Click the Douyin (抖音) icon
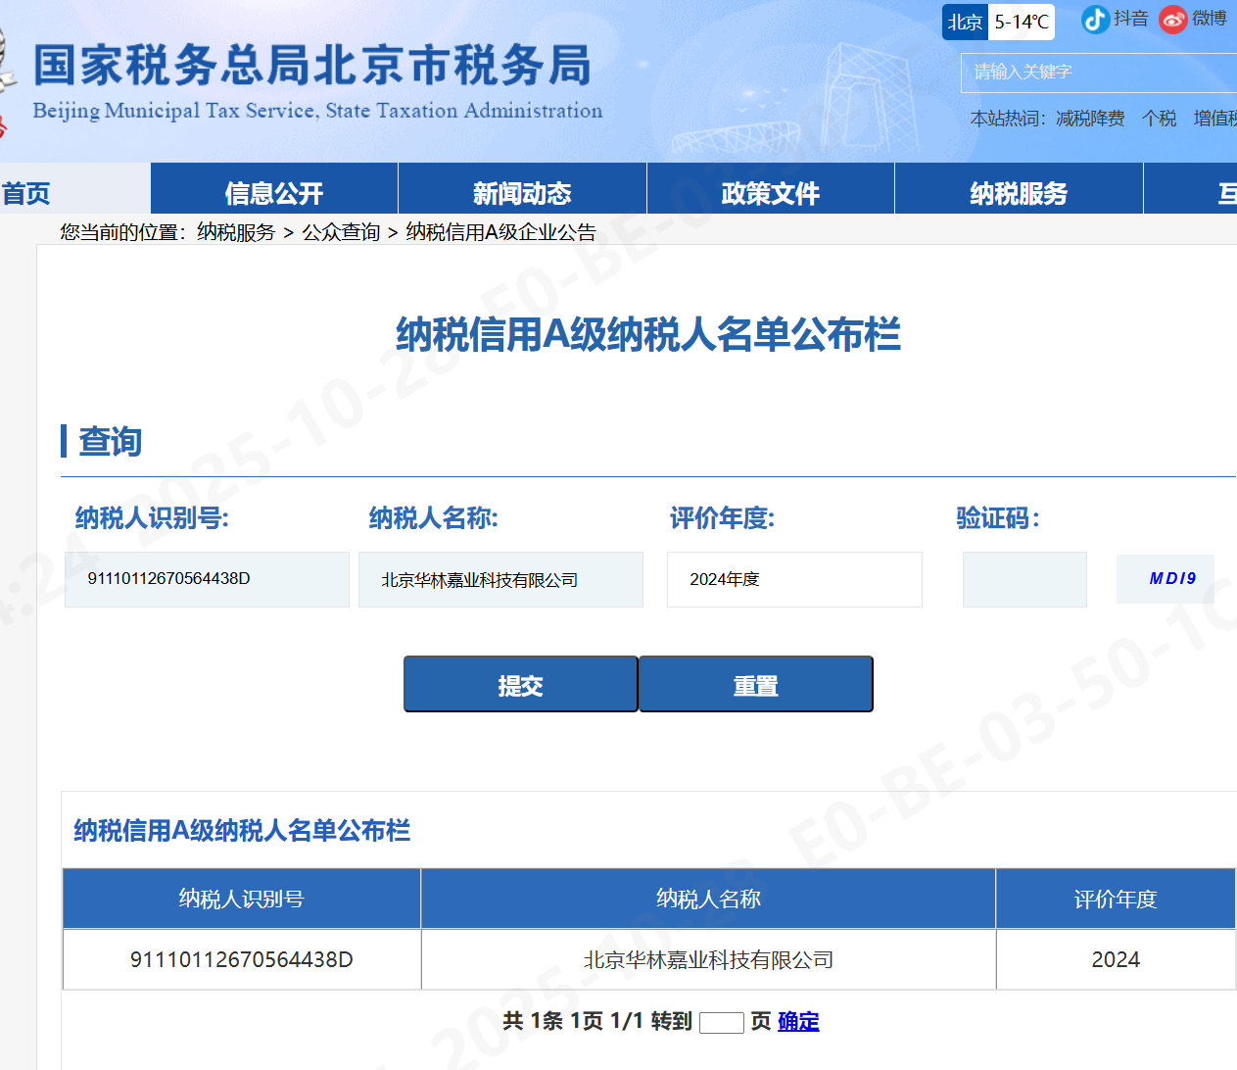The height and width of the screenshot is (1070, 1237). [1094, 20]
